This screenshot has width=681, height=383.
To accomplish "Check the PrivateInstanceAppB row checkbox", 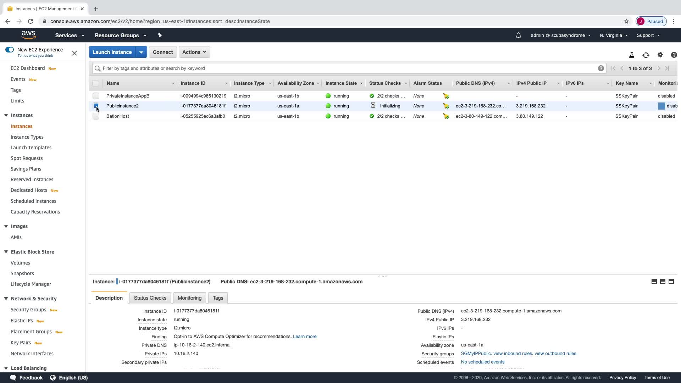I will coord(96,96).
